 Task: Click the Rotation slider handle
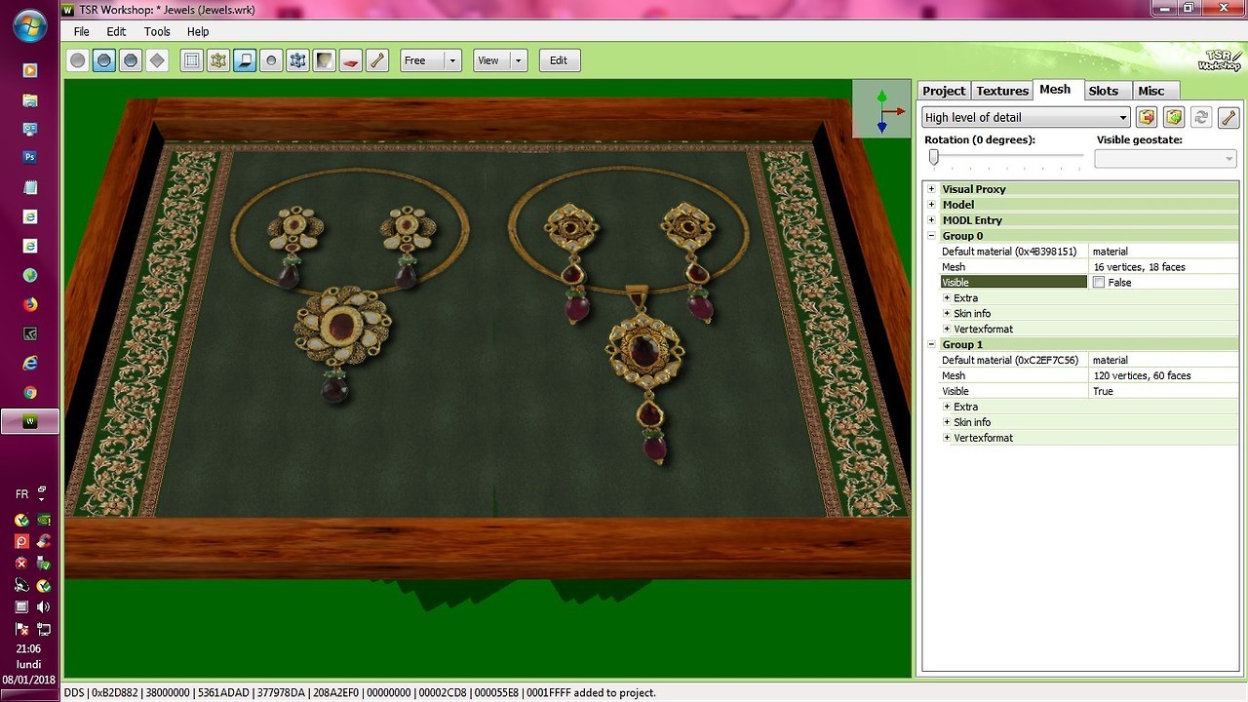point(933,157)
